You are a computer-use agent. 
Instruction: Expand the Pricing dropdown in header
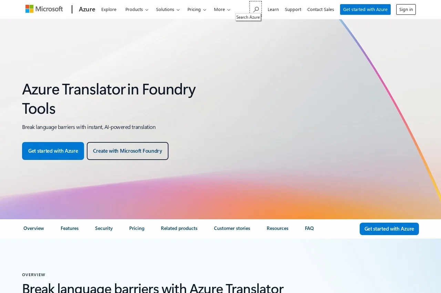pyautogui.click(x=197, y=9)
